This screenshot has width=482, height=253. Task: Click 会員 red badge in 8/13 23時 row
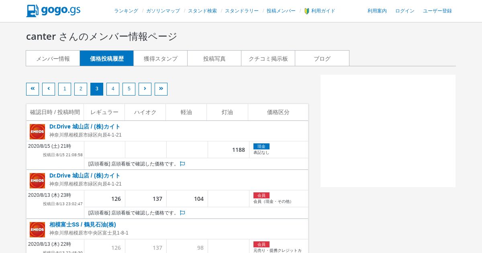tap(261, 195)
